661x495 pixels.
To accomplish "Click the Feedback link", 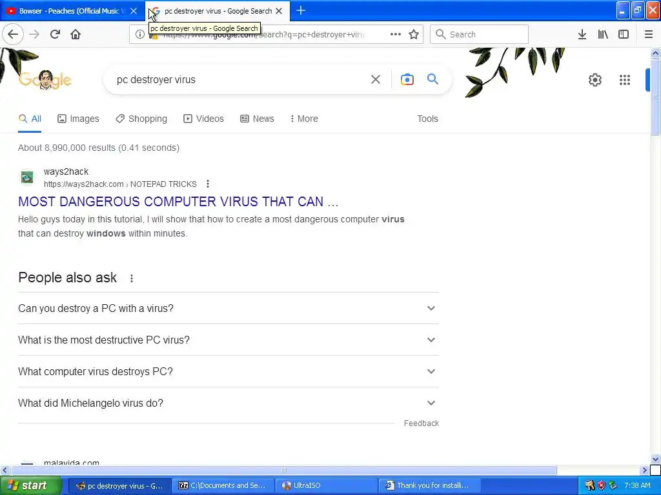I will click(421, 423).
